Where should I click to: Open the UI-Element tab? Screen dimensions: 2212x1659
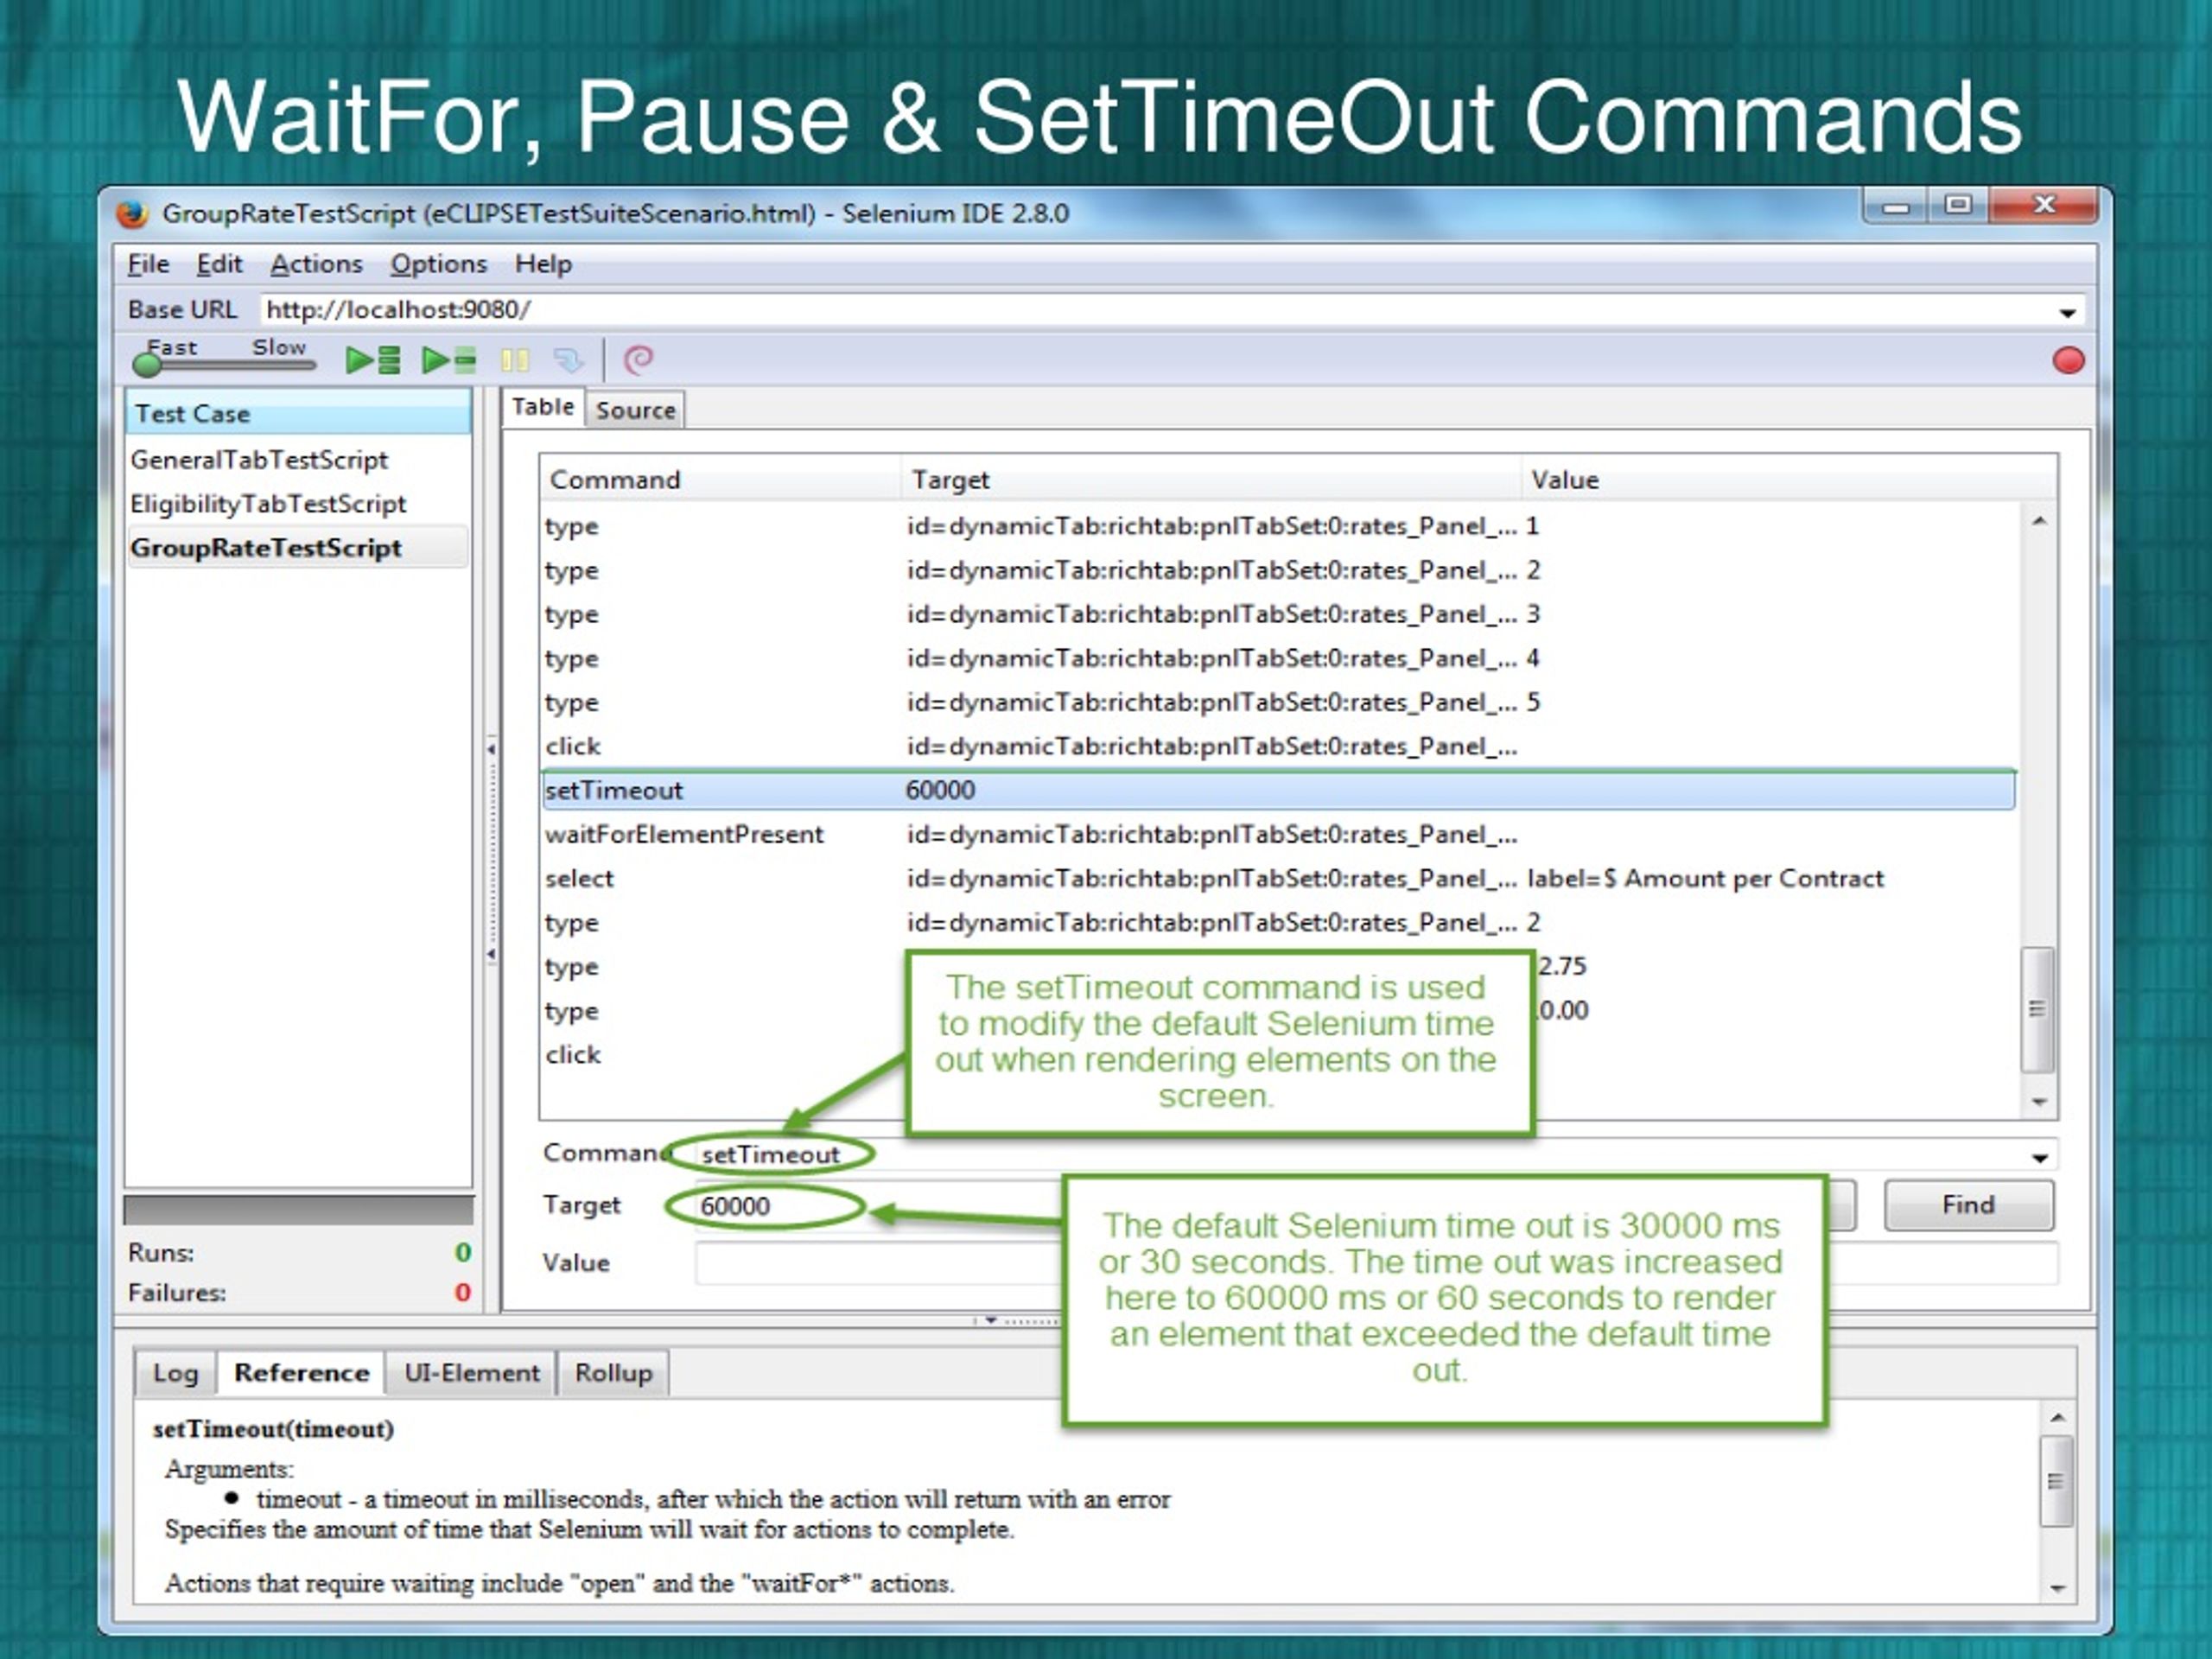pyautogui.click(x=471, y=1373)
